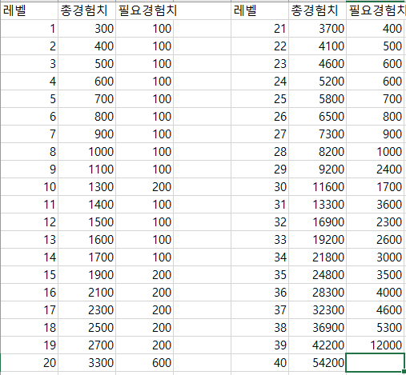The height and width of the screenshot is (375, 406).
Task: Select the right table's 총경험치 header
Action: [317, 11]
